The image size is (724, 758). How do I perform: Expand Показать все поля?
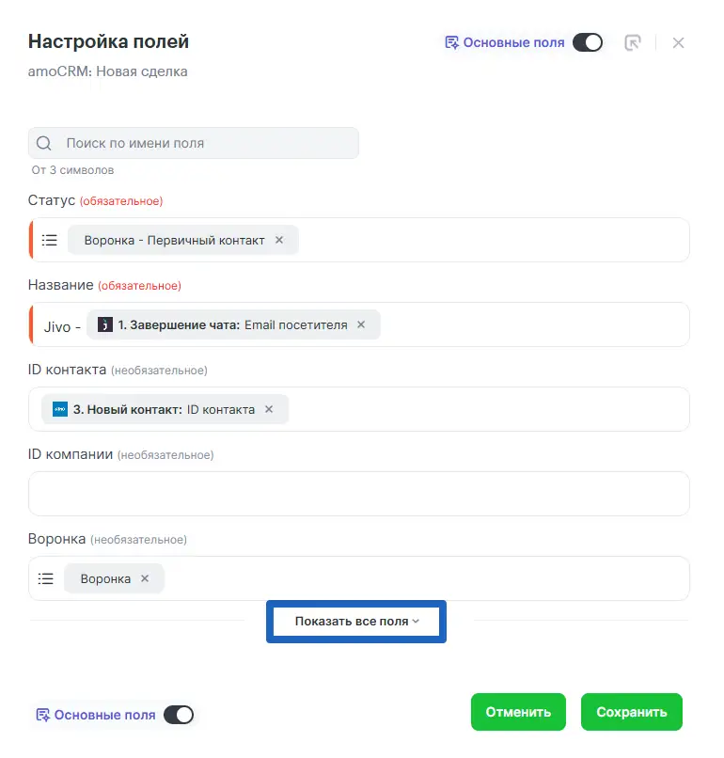(356, 622)
